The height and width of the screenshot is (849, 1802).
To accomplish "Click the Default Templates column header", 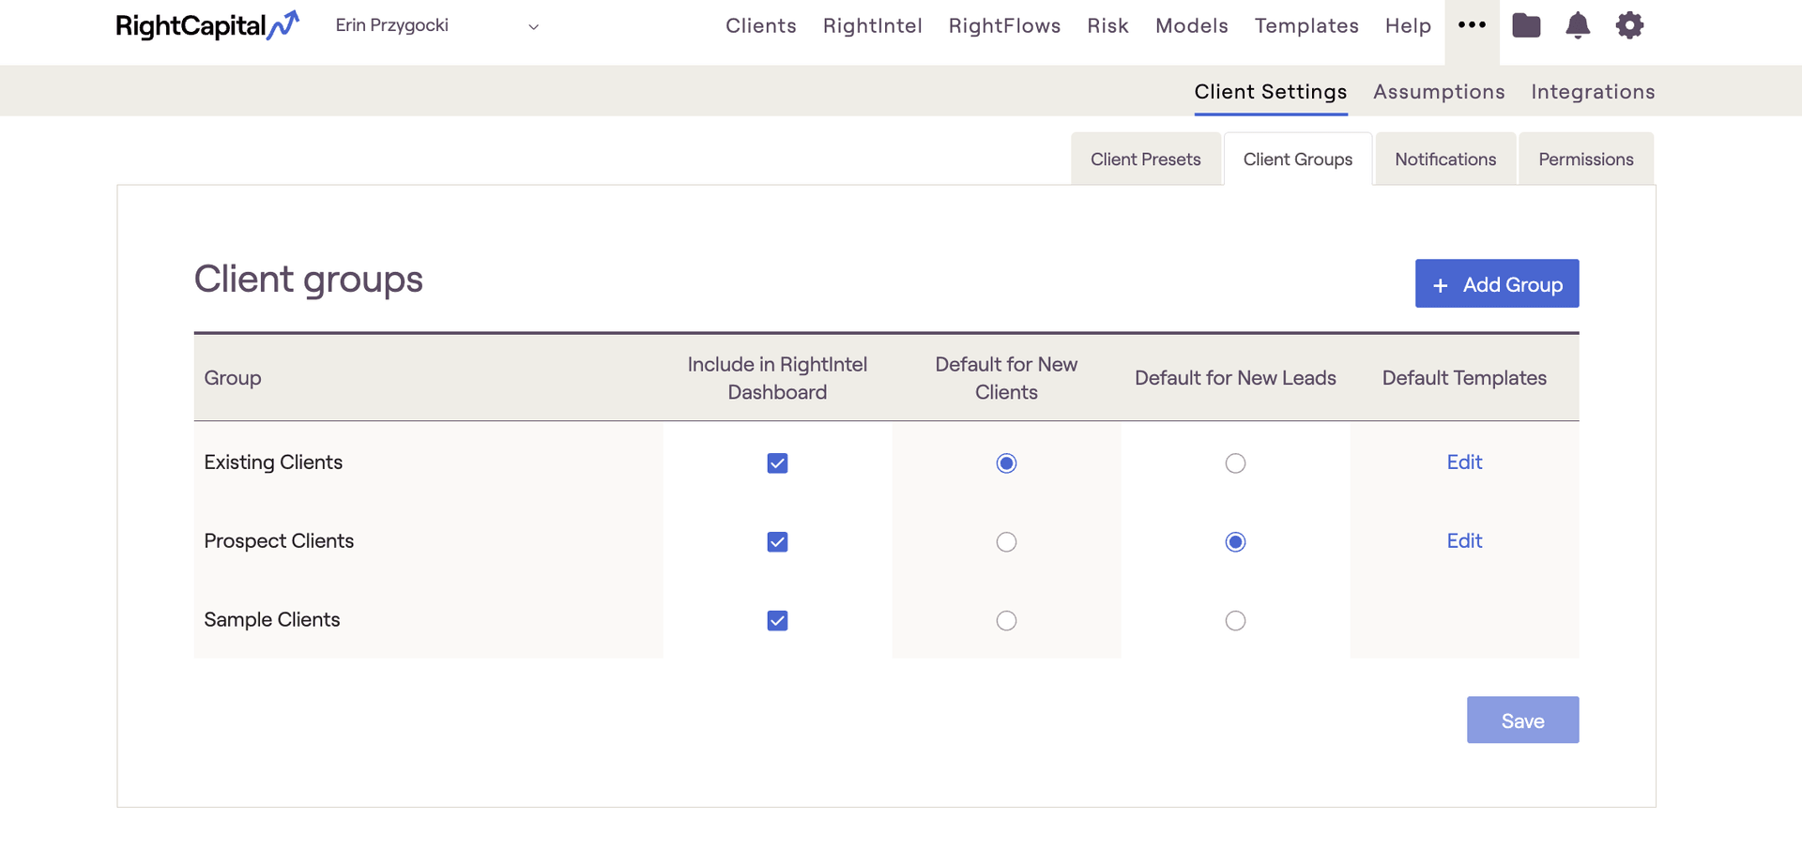I will [1464, 378].
